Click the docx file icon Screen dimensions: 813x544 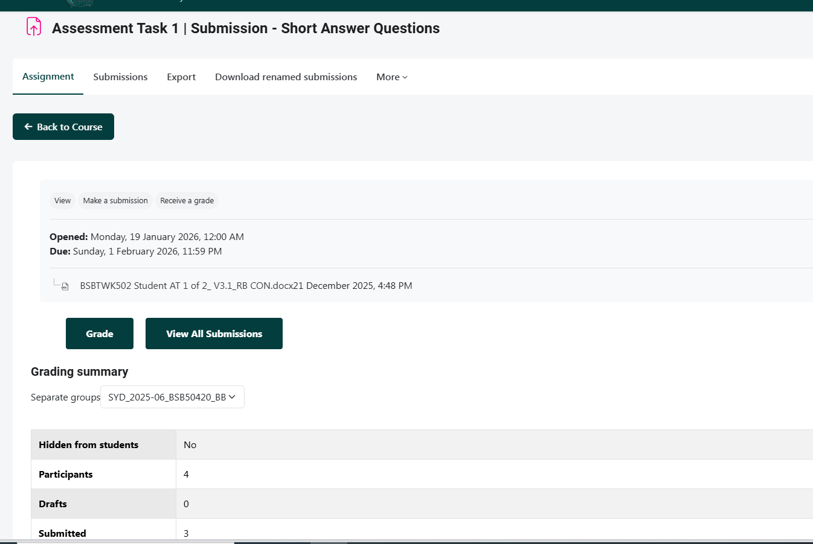click(x=65, y=286)
